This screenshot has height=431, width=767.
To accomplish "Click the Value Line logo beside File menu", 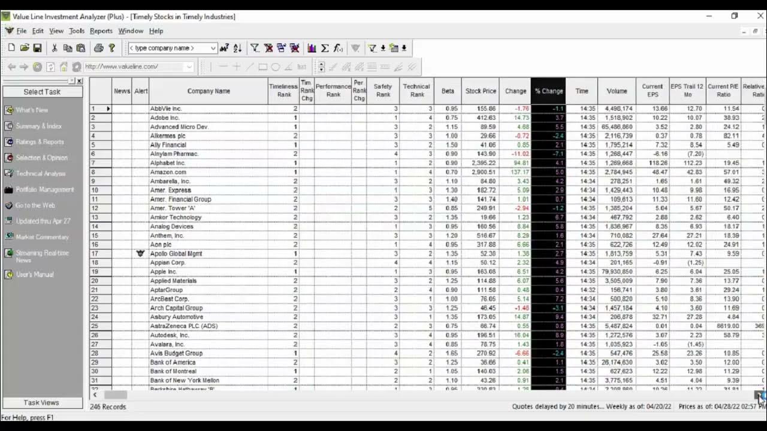I will (x=9, y=31).
